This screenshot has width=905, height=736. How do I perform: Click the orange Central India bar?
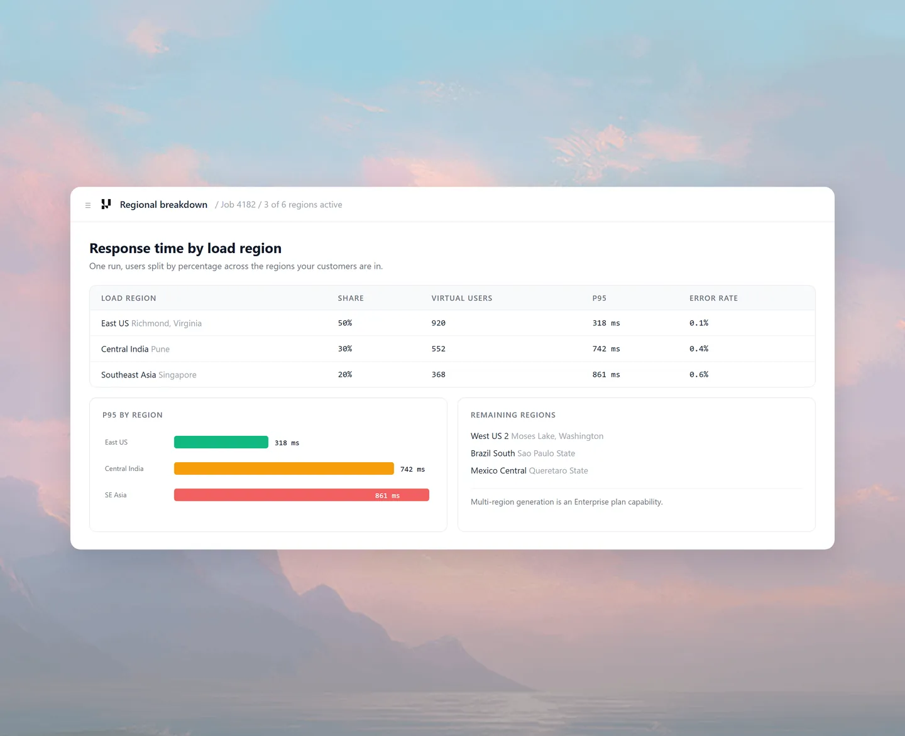point(284,468)
